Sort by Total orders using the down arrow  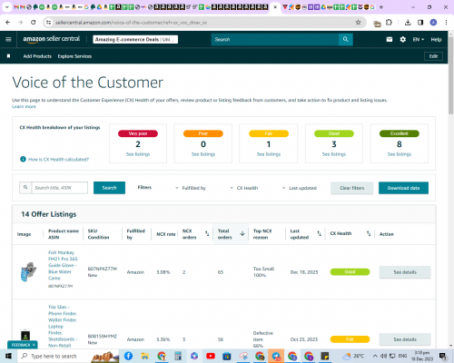click(x=242, y=233)
